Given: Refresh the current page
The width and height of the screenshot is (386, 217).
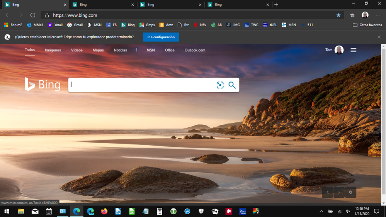Looking at the screenshot, I should [33, 15].
